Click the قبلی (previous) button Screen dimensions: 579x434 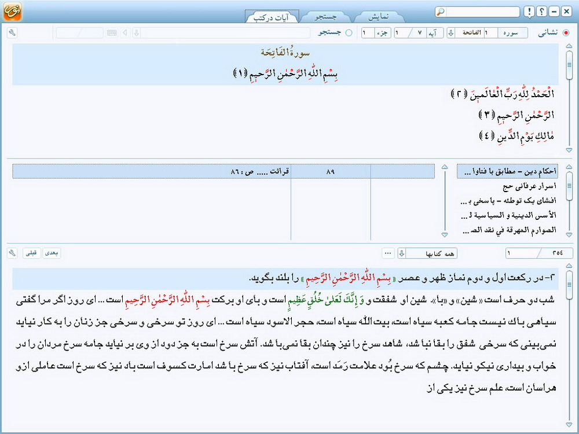(x=32, y=253)
